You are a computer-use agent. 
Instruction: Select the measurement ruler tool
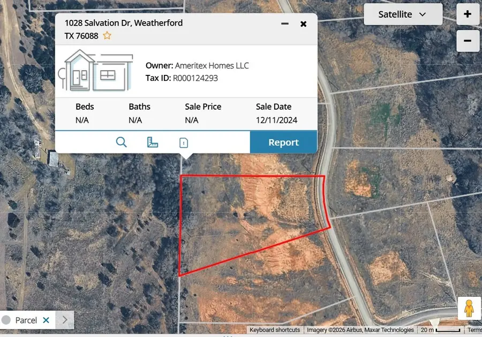pos(153,142)
